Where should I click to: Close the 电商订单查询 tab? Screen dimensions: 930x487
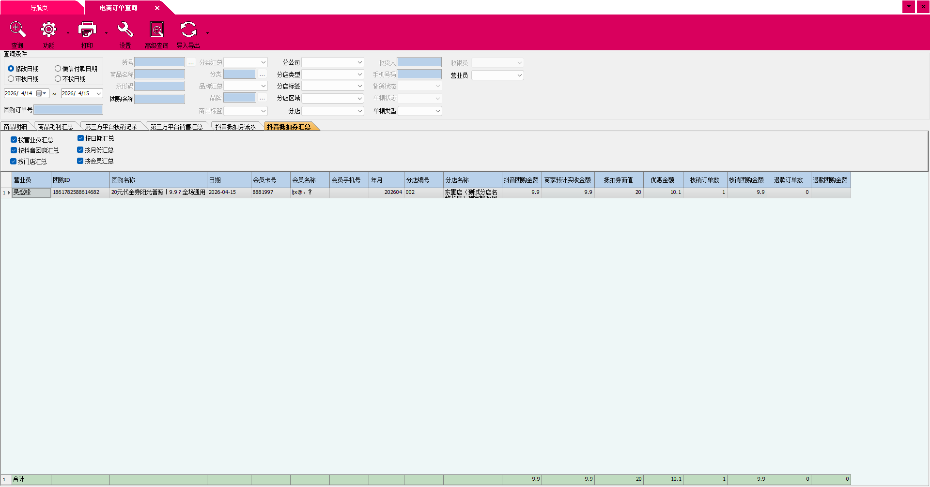click(x=157, y=8)
